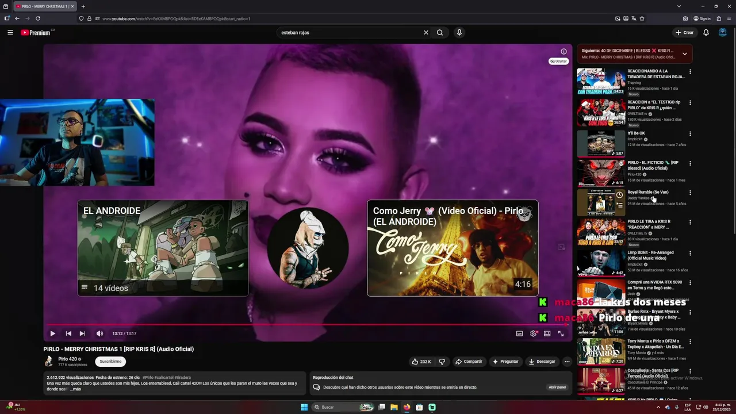Open the player settings gear
The width and height of the screenshot is (736, 414).
tap(534, 333)
